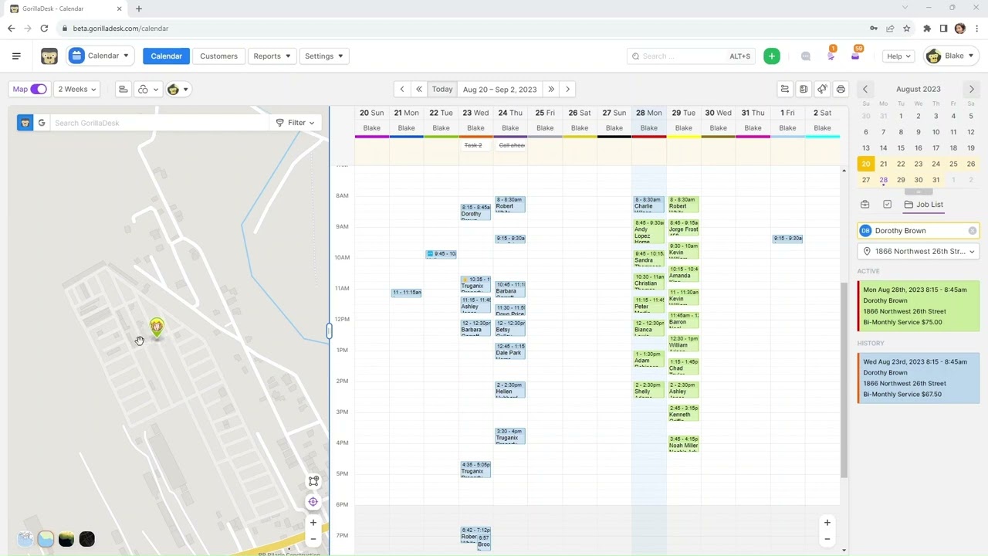Open Charlie's 8 - 8:30am appointment on Monday 28
This screenshot has height=556, width=988.
click(x=648, y=204)
